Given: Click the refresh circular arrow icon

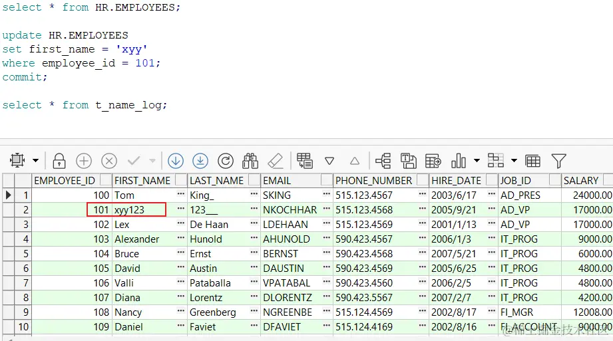Looking at the screenshot, I should tap(226, 161).
